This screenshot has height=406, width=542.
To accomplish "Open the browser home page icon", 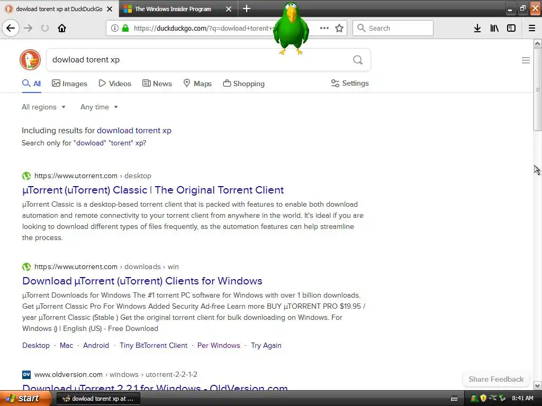I will [x=62, y=28].
